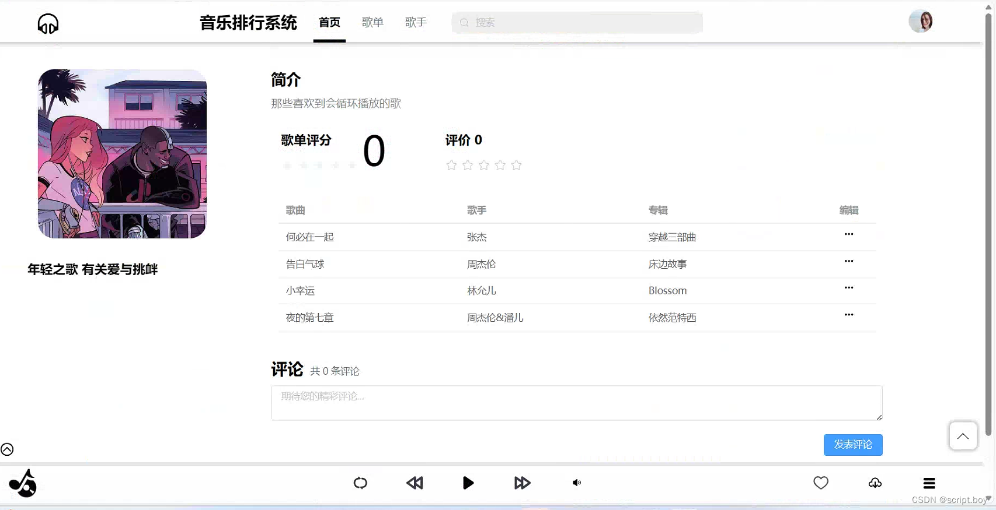Collapse the player bar with circled arrow
The width and height of the screenshot is (996, 510).
pos(7,449)
